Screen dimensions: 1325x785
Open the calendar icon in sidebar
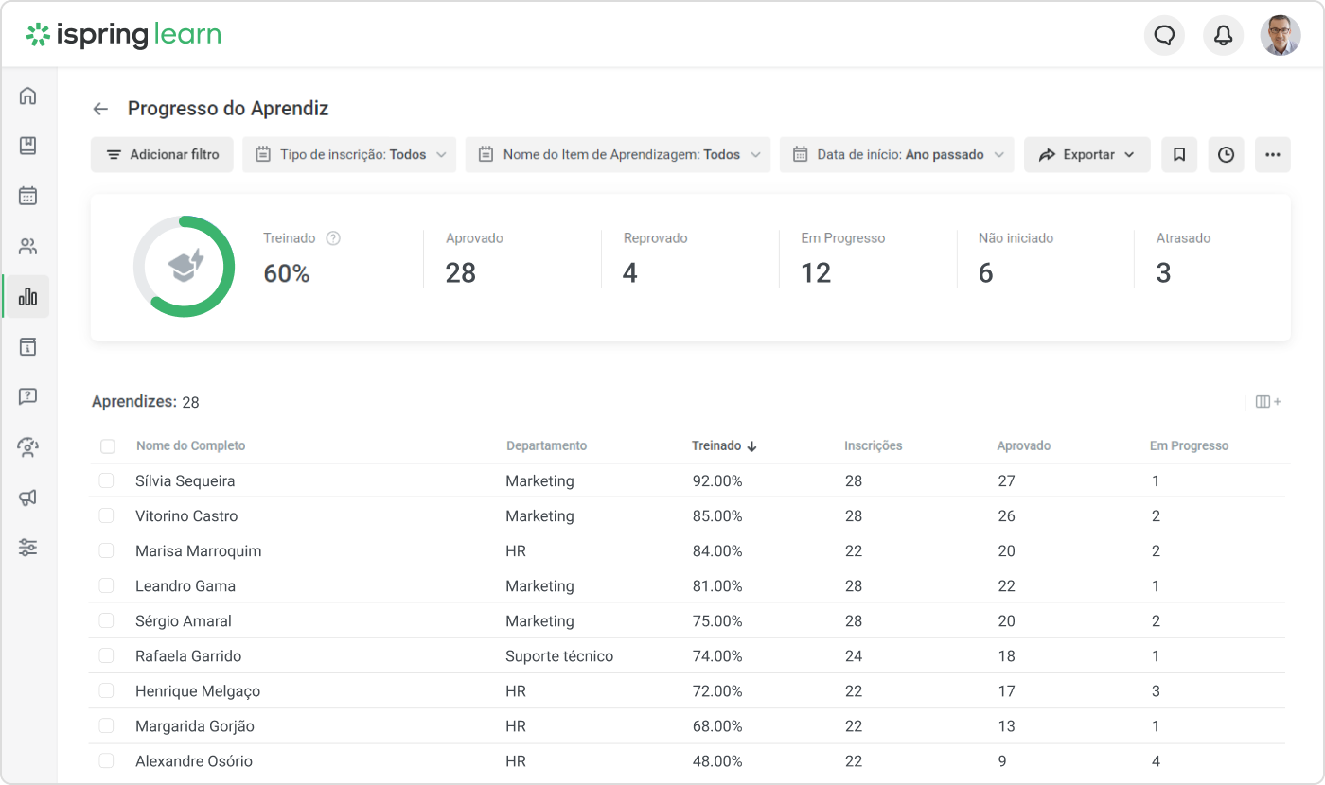(x=27, y=196)
